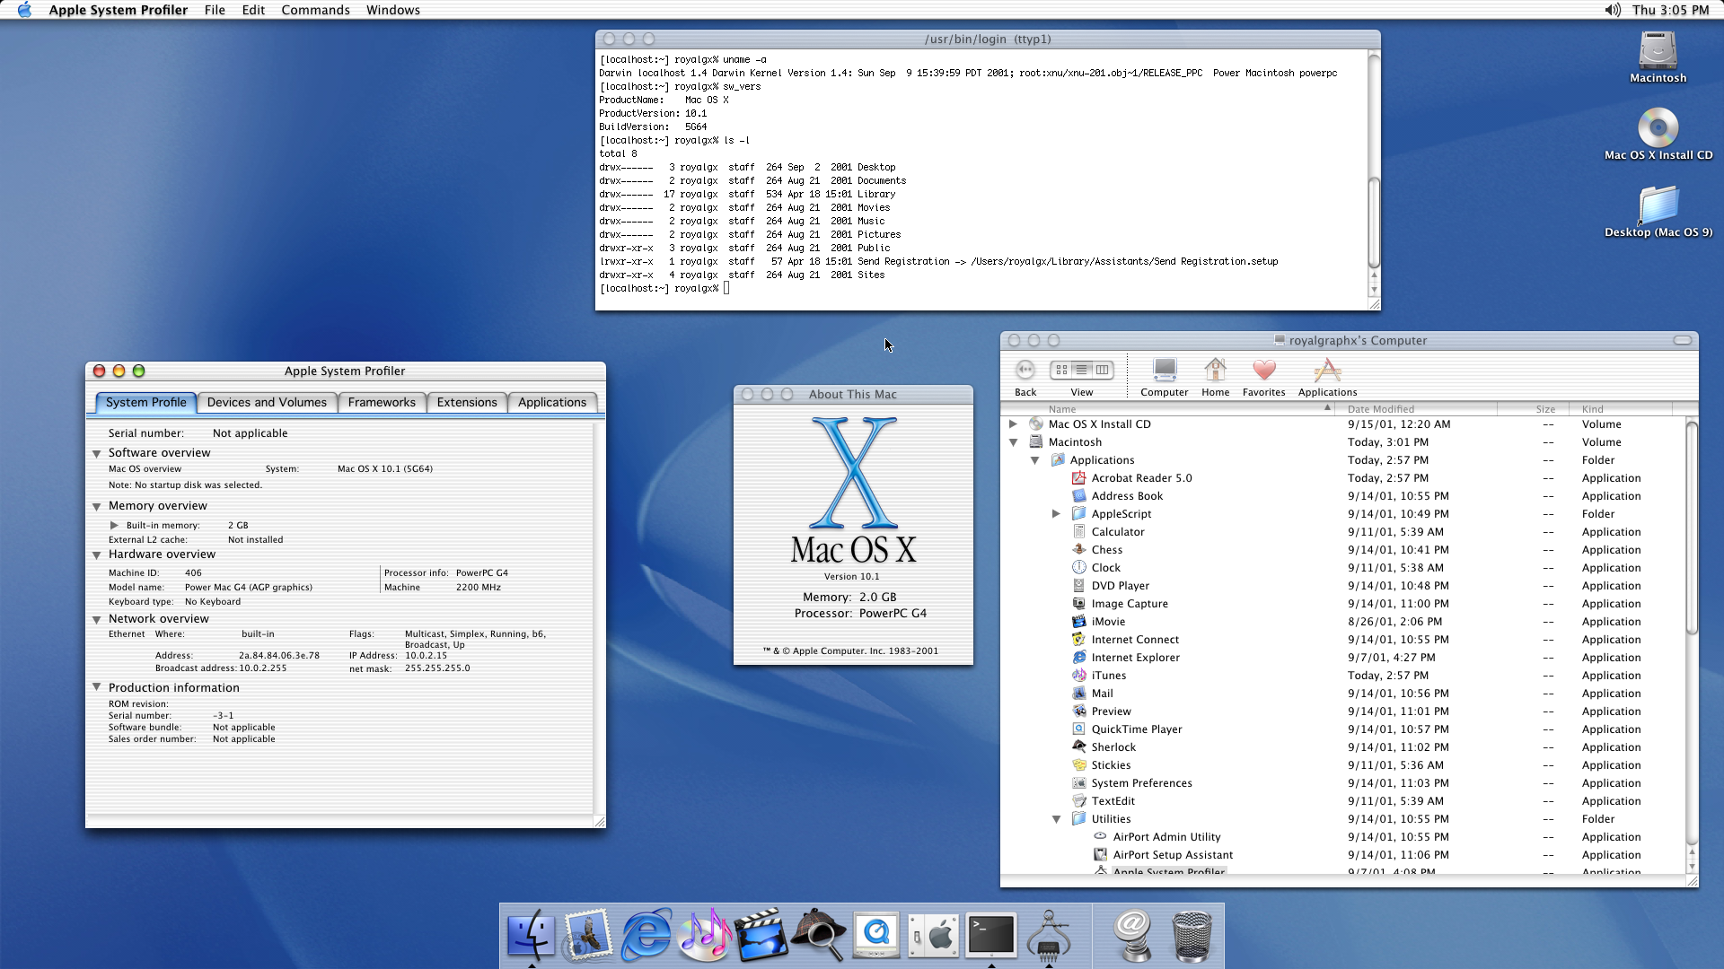Select AirPort Admin Utility row
1724x969 pixels.
(x=1344, y=837)
